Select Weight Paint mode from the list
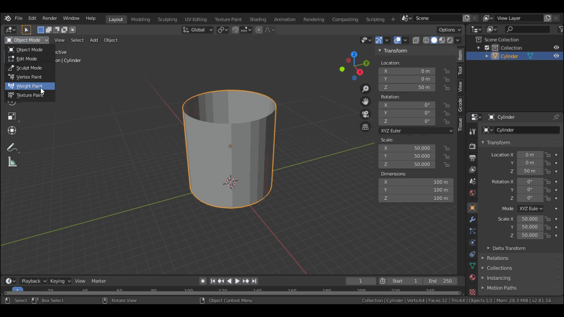The height and width of the screenshot is (317, 564). click(29, 86)
